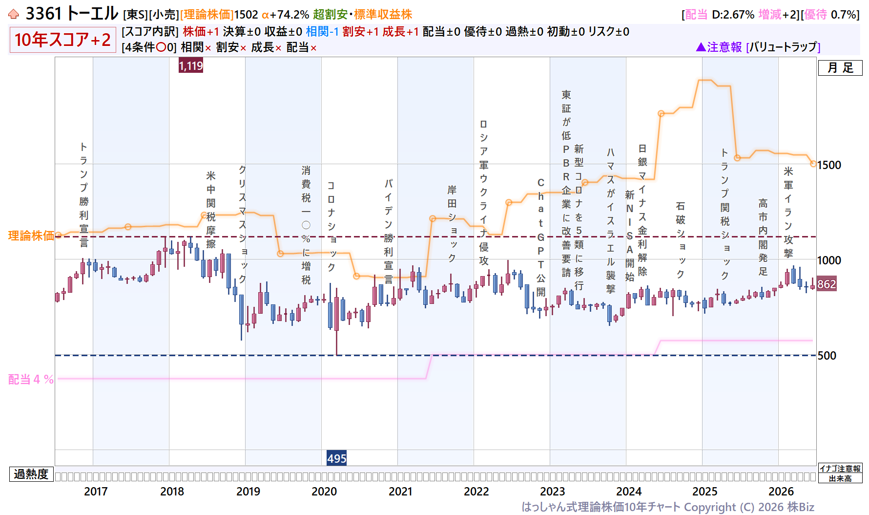Click the [東S] market segment label
The height and width of the screenshot is (515, 869).
[135, 15]
